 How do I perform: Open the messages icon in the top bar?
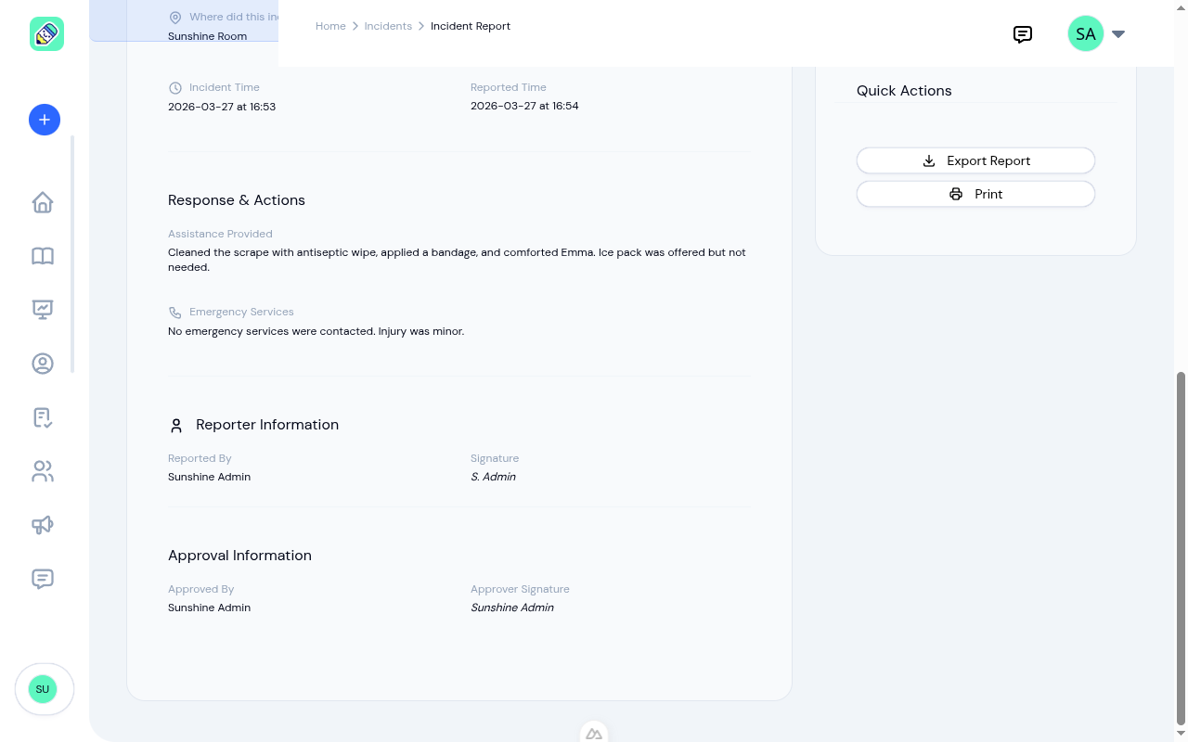point(1023,34)
